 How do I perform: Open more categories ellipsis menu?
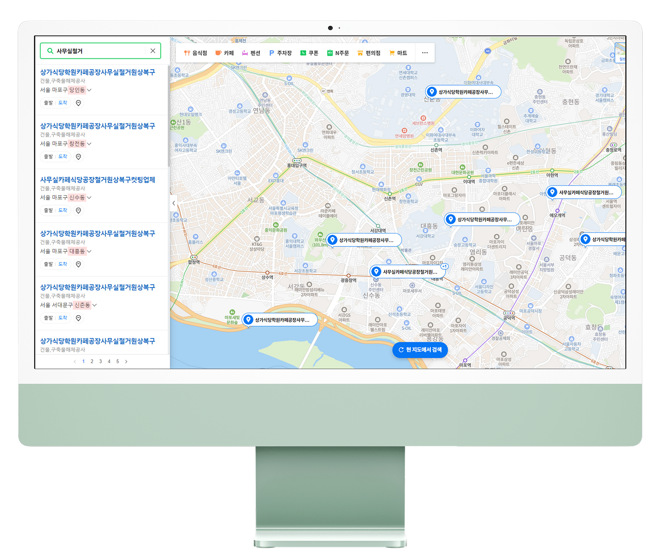click(x=425, y=53)
